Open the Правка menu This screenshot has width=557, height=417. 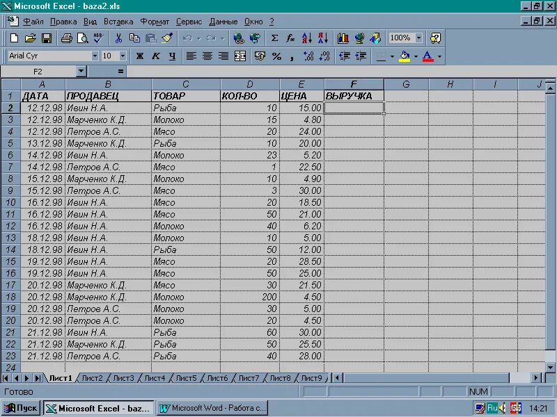pyautogui.click(x=63, y=22)
